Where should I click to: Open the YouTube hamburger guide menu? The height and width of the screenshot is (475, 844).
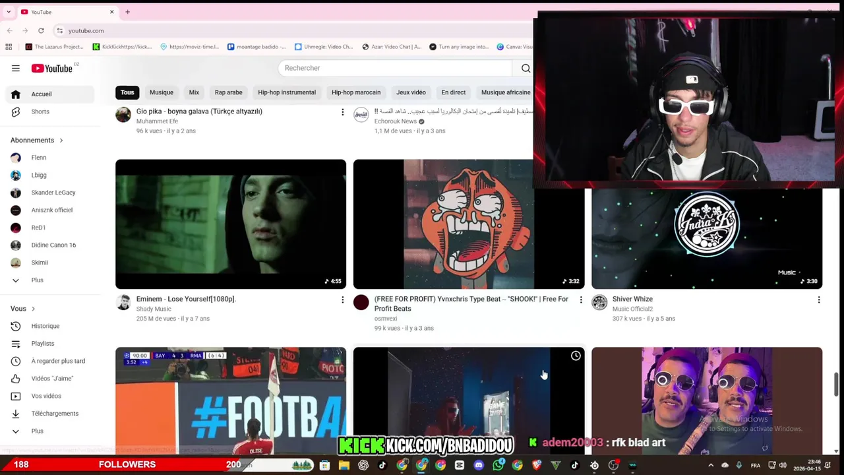pos(16,68)
